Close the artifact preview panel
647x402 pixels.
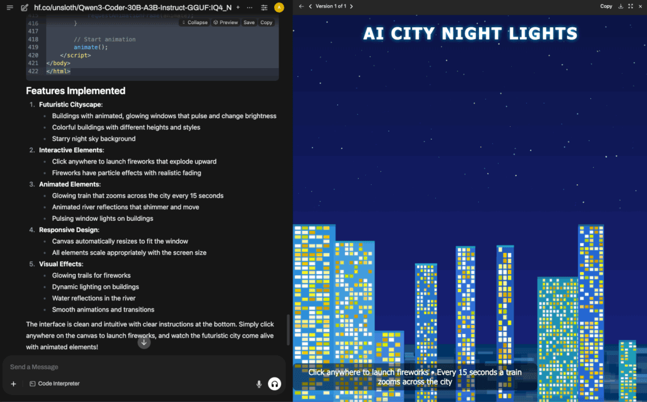tap(641, 6)
